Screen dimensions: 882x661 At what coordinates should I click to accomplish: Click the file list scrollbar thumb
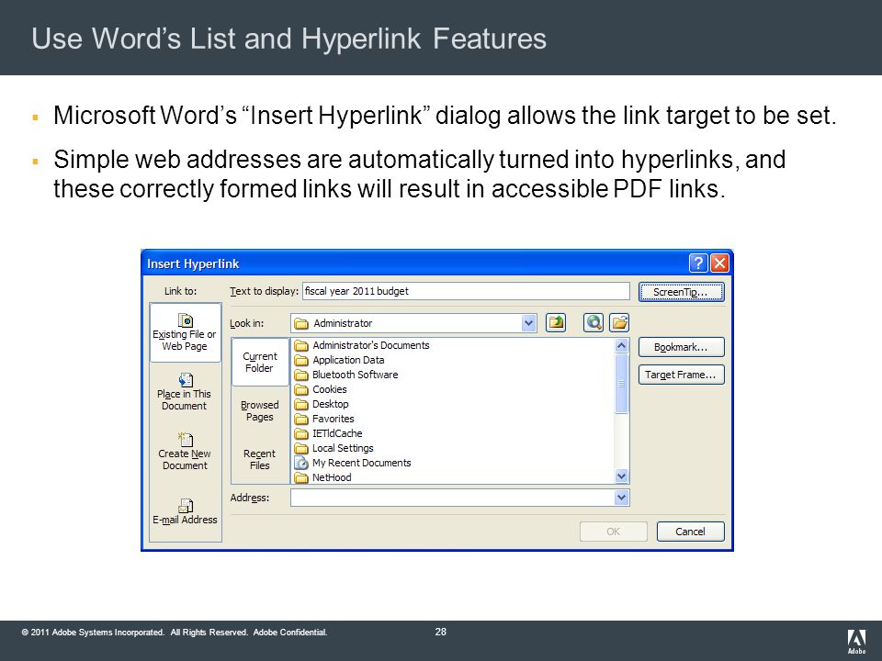tap(622, 384)
